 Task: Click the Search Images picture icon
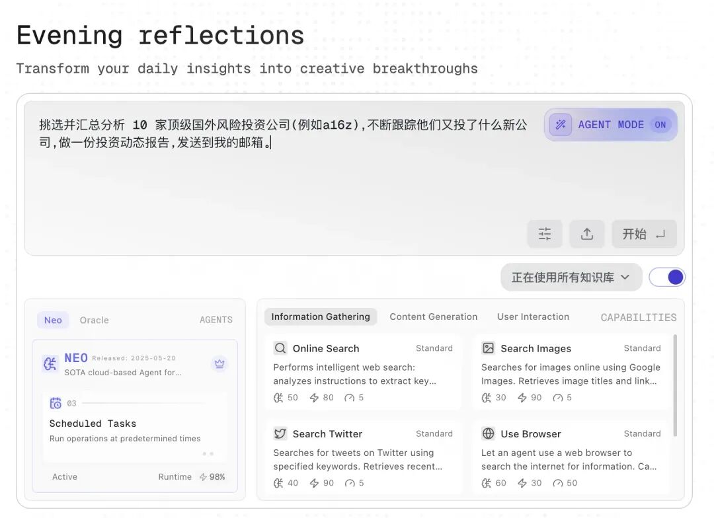pos(488,348)
